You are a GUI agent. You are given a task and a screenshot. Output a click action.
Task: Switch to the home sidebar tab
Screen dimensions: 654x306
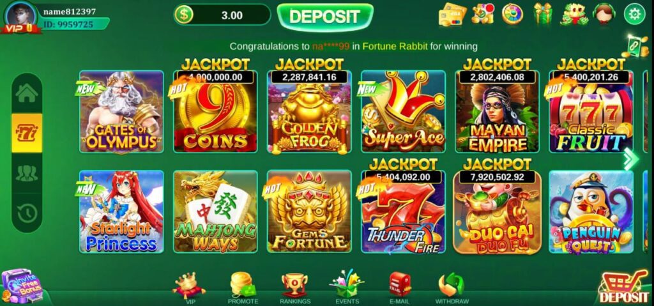point(27,93)
